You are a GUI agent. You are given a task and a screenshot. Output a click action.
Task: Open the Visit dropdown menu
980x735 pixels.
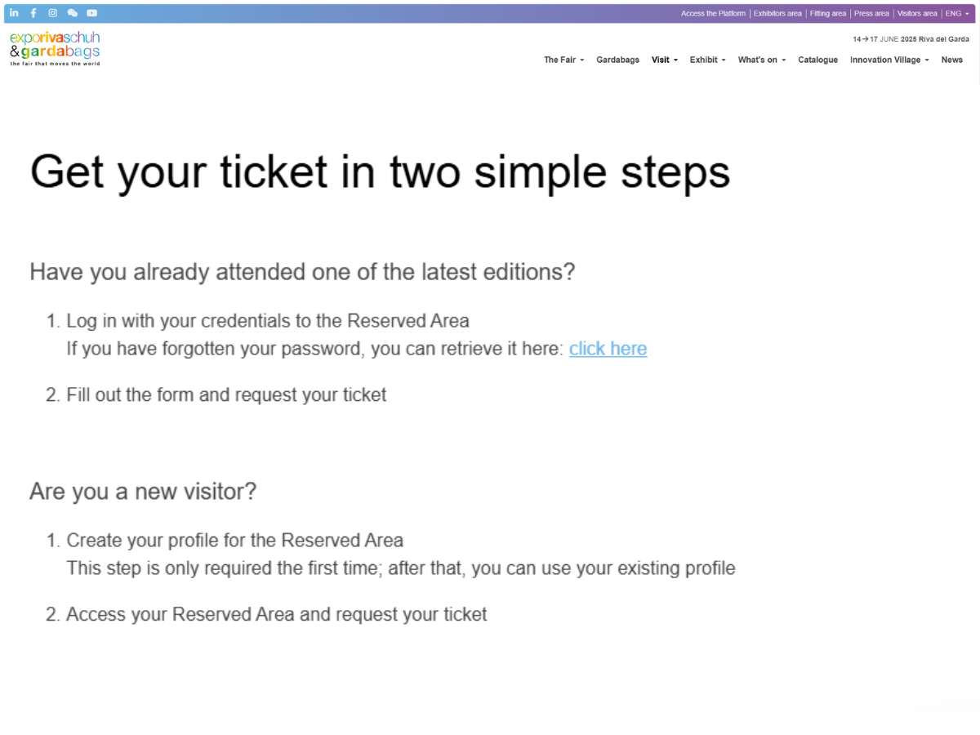coord(665,60)
